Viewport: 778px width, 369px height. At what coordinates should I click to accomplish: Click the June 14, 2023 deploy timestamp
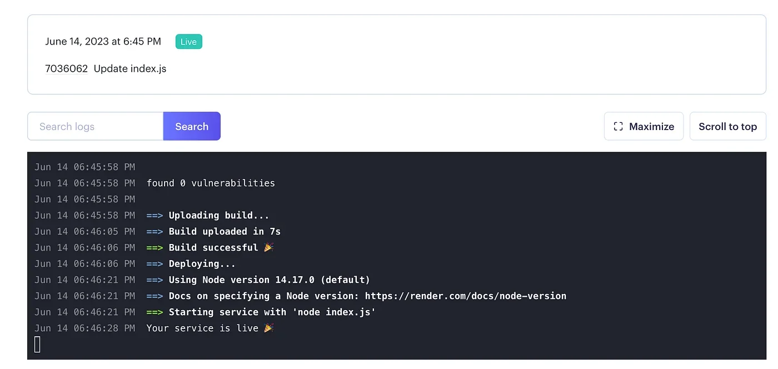pos(103,42)
